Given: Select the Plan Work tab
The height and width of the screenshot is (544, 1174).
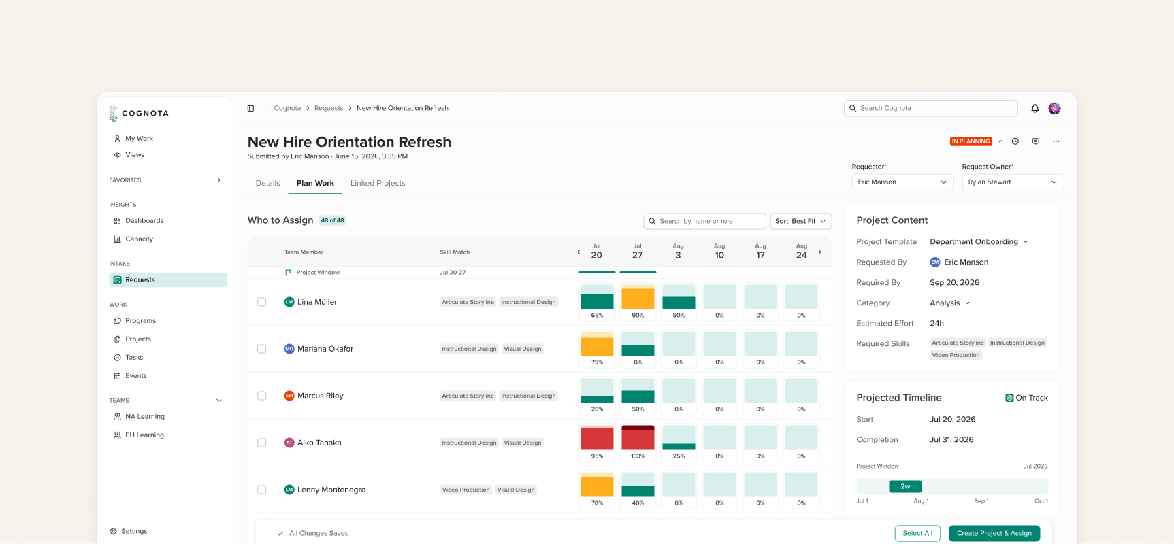Looking at the screenshot, I should pyautogui.click(x=315, y=184).
